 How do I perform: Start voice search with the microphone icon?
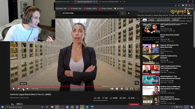coord(129,13)
